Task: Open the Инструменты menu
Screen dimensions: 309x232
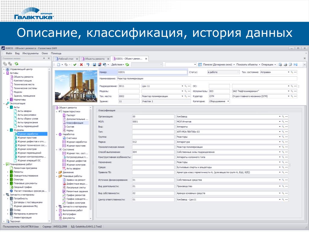Action: (30, 53)
